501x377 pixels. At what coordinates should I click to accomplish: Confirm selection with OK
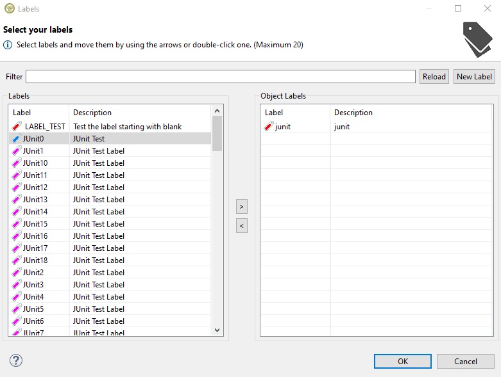point(402,362)
